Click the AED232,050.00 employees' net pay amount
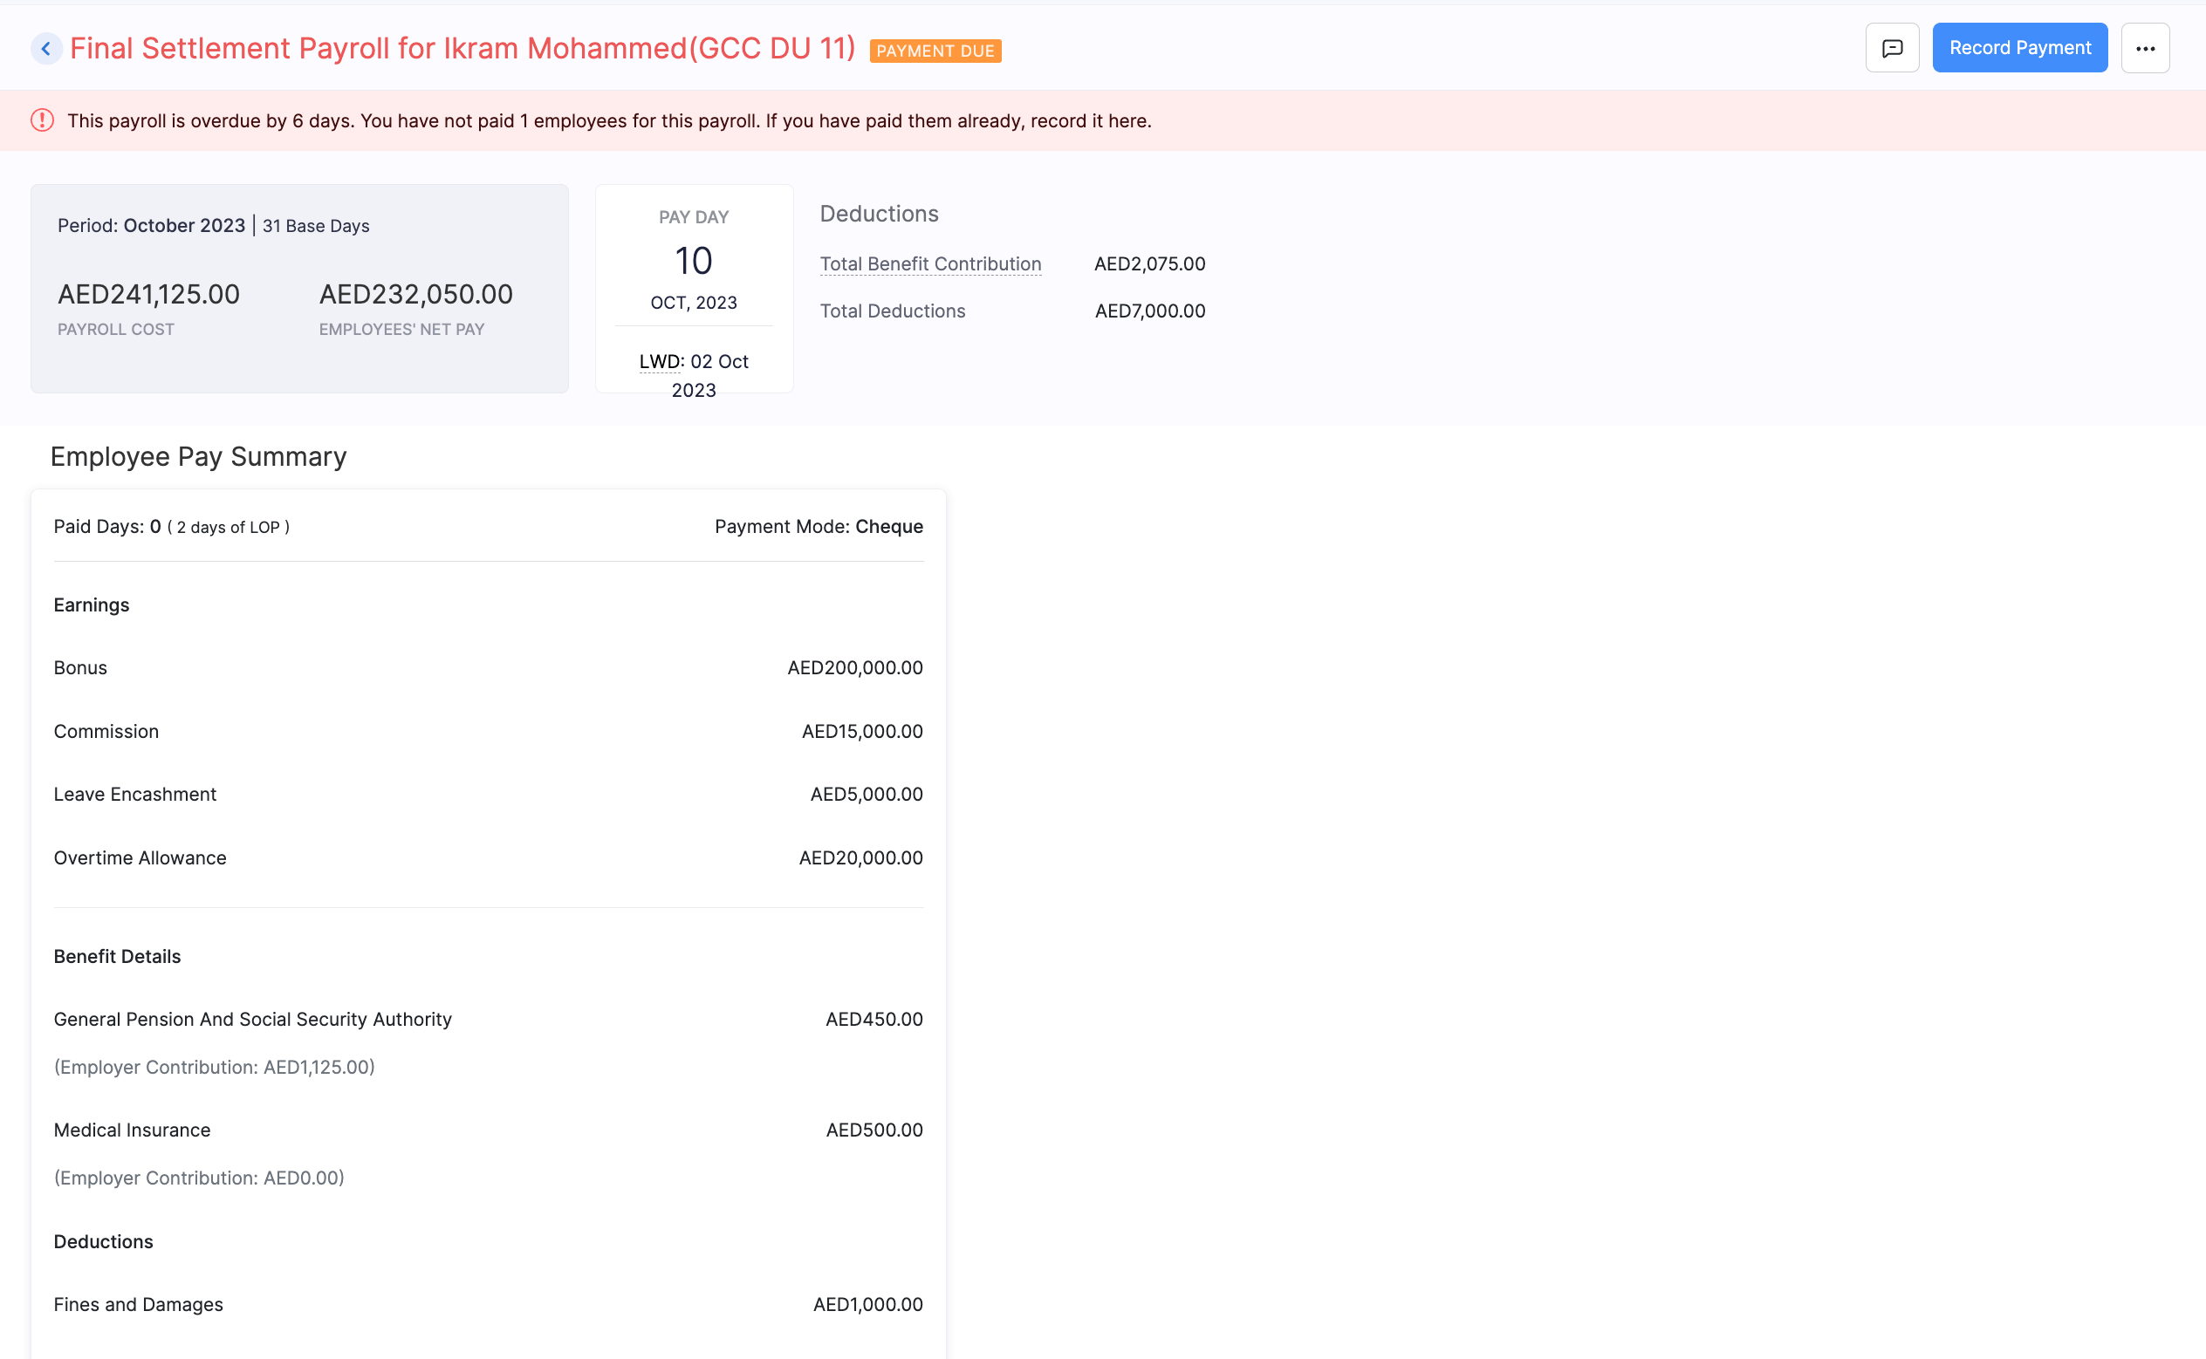The width and height of the screenshot is (2206, 1359). pos(415,294)
